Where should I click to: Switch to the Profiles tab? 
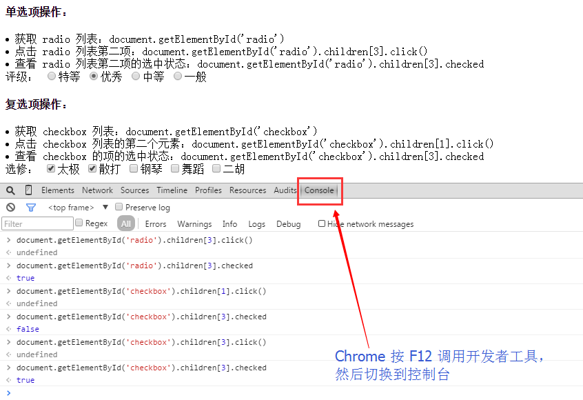[x=208, y=190]
